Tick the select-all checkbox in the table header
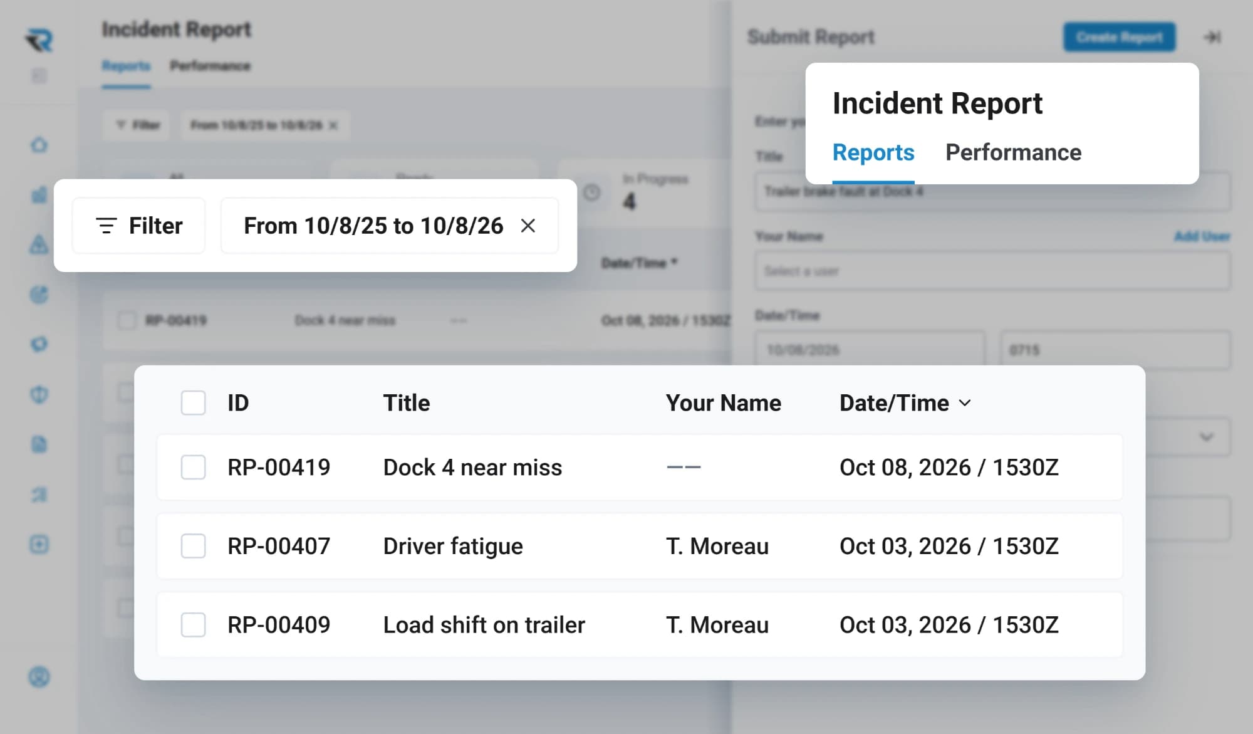 pos(193,402)
